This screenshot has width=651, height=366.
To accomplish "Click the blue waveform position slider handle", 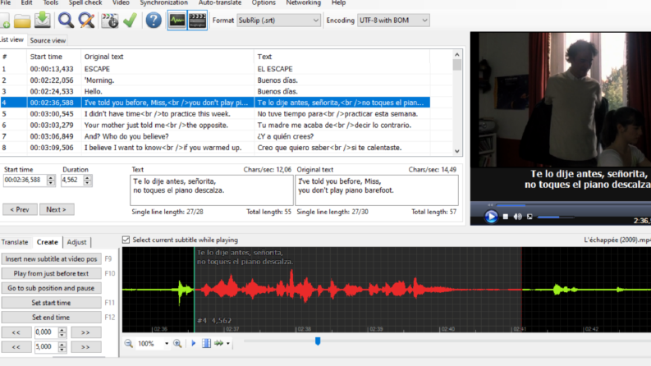I will [318, 341].
